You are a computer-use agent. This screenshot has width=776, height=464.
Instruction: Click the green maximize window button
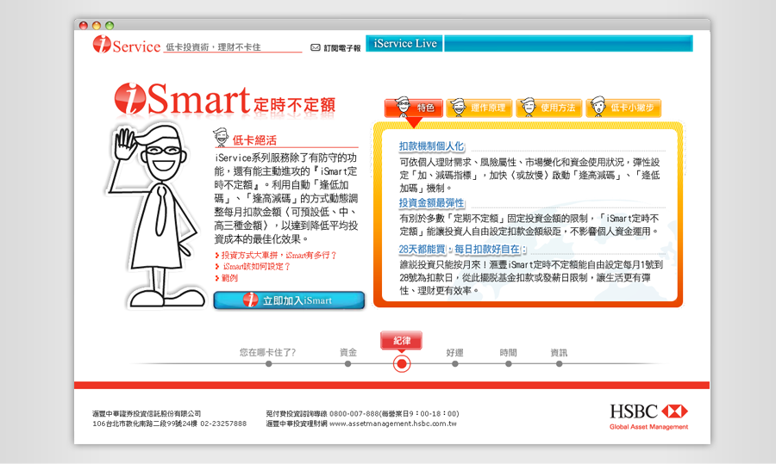coord(110,25)
